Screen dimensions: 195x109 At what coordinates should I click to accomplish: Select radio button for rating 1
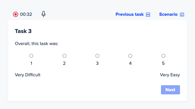pos(31,56)
